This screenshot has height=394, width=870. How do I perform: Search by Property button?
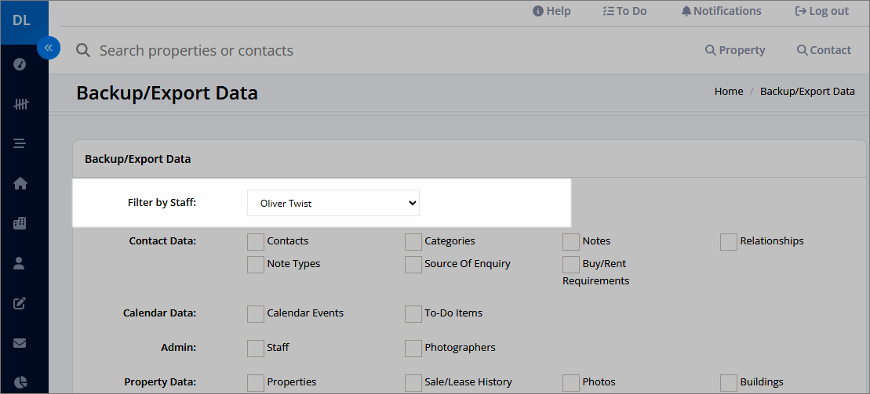[x=735, y=50]
